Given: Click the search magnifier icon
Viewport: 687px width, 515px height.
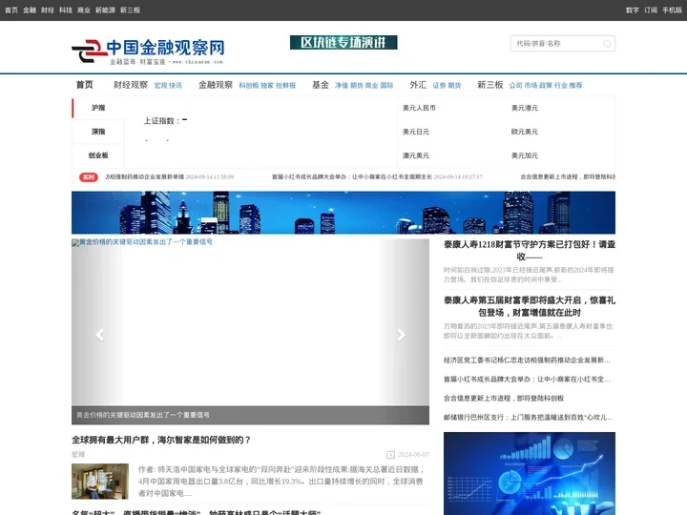Looking at the screenshot, I should [x=607, y=44].
